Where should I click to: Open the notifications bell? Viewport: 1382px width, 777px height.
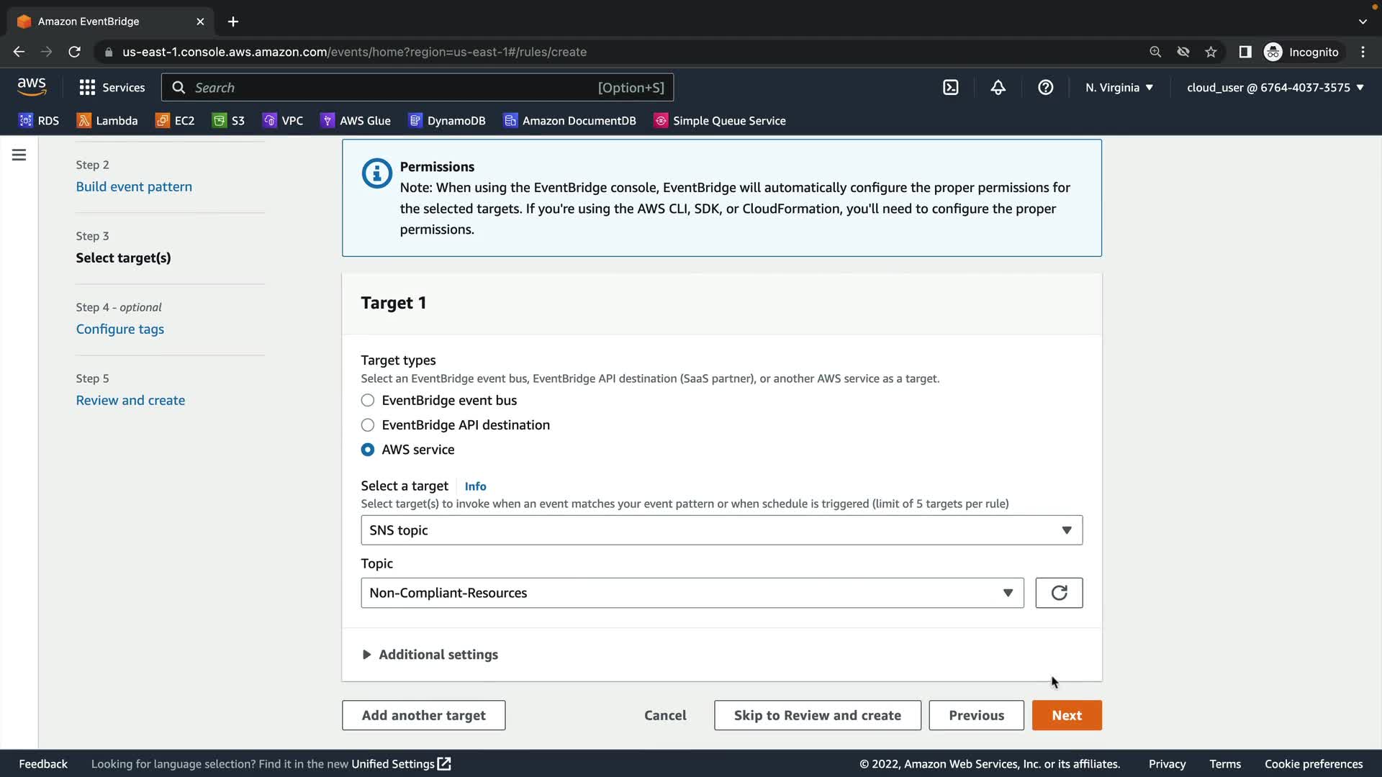point(998,88)
